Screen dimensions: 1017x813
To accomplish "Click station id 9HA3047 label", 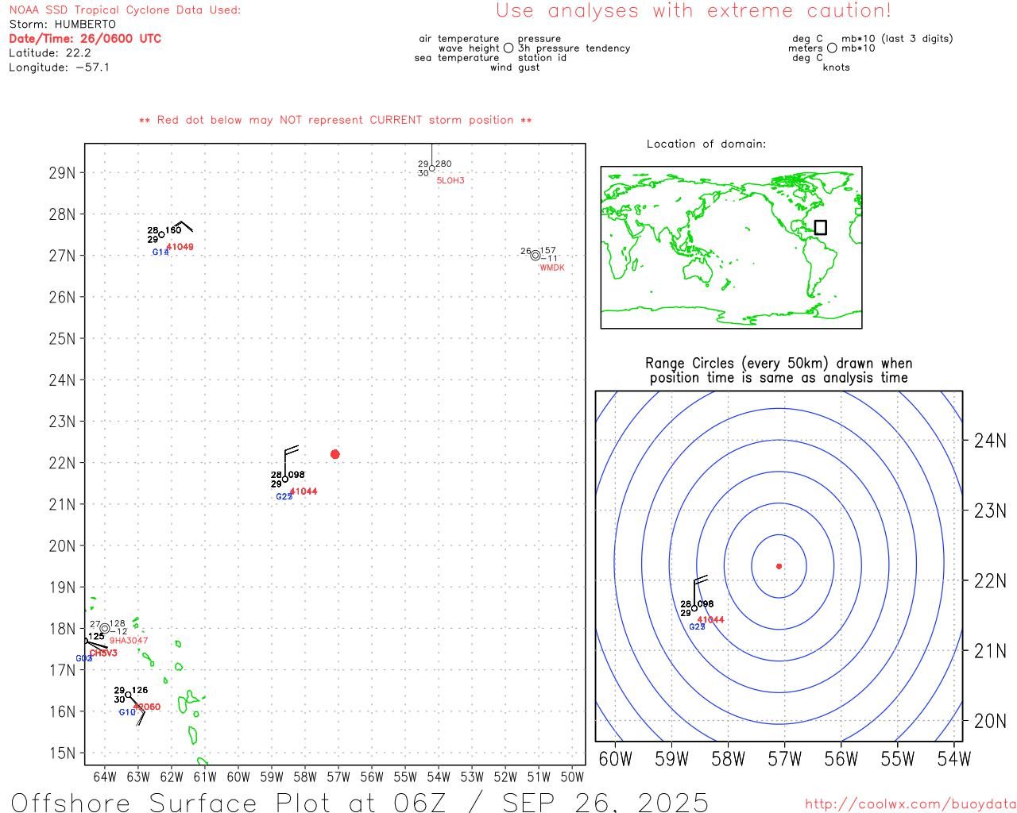I will [x=129, y=641].
